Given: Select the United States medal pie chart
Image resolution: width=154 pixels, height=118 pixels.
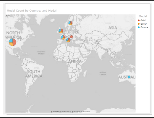Looking at the screenshot, I should click(12, 42).
